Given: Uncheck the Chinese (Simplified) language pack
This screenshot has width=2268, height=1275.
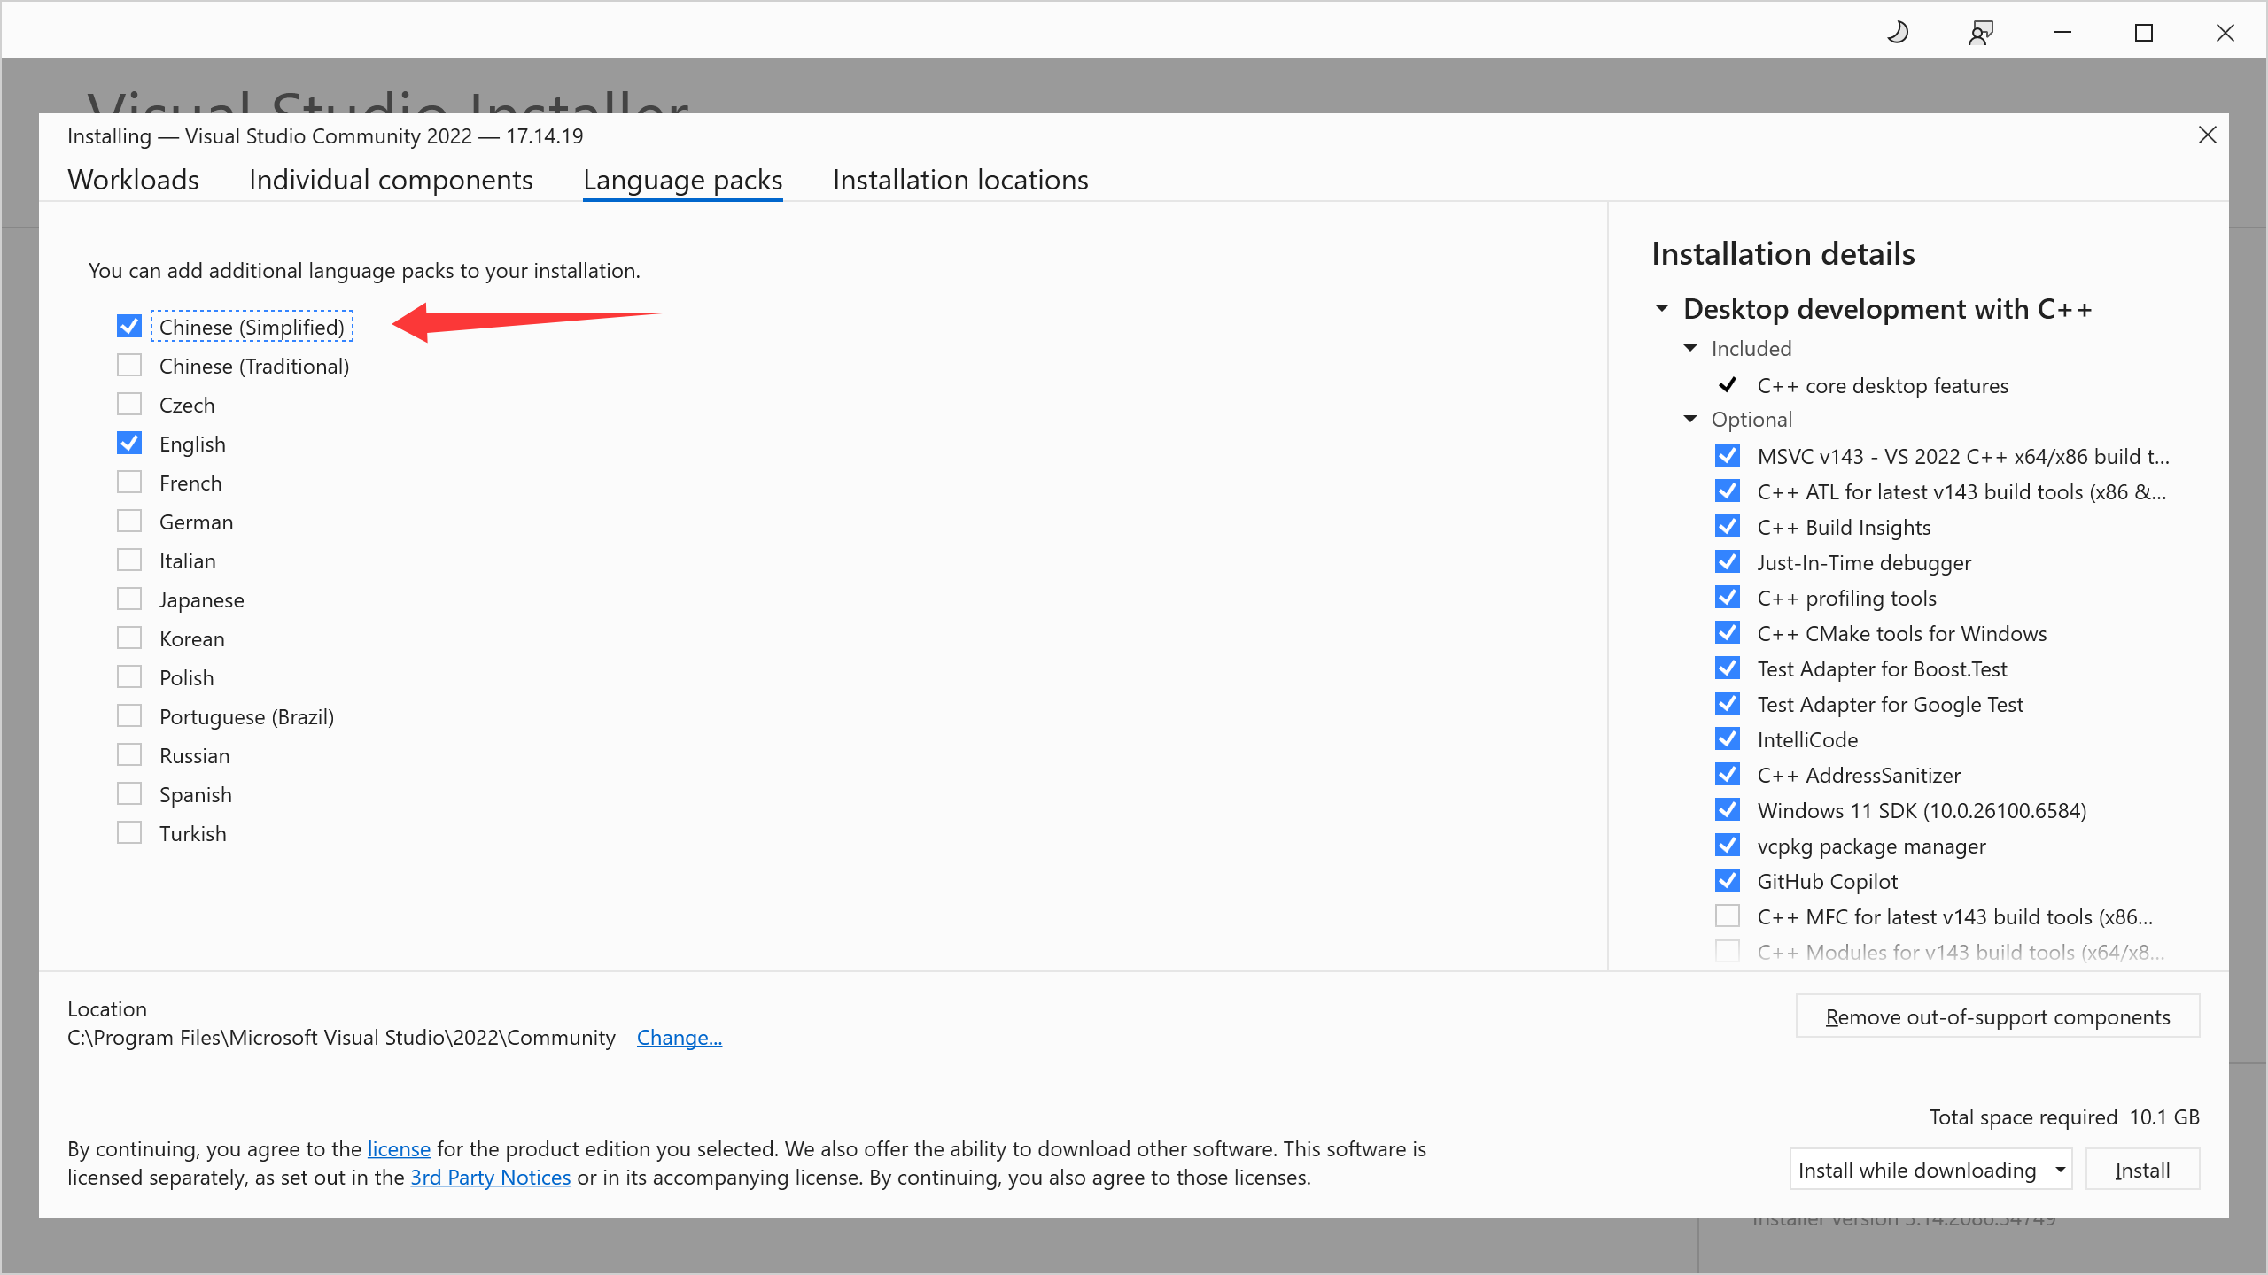Looking at the screenshot, I should (x=129, y=327).
